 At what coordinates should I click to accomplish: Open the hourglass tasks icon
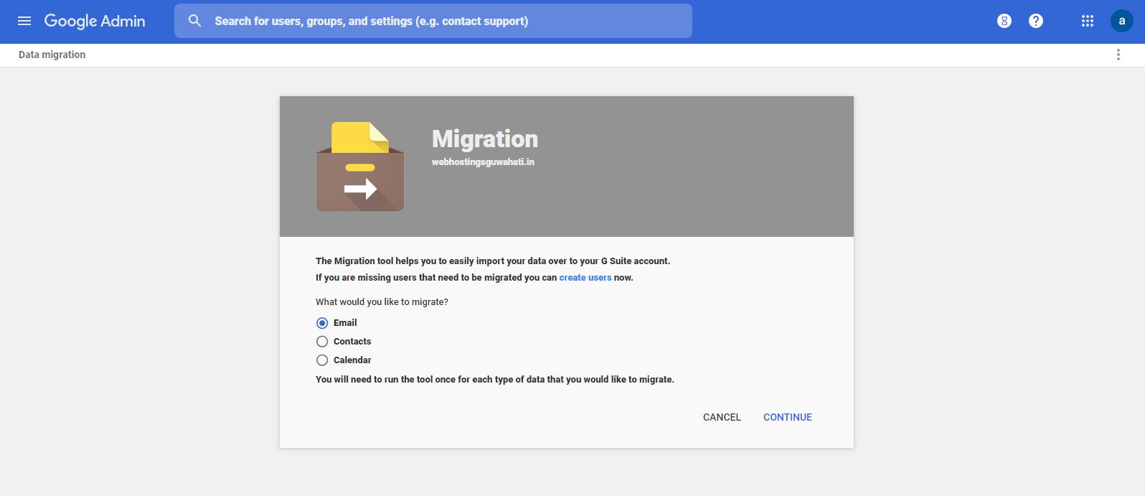[x=1004, y=21]
